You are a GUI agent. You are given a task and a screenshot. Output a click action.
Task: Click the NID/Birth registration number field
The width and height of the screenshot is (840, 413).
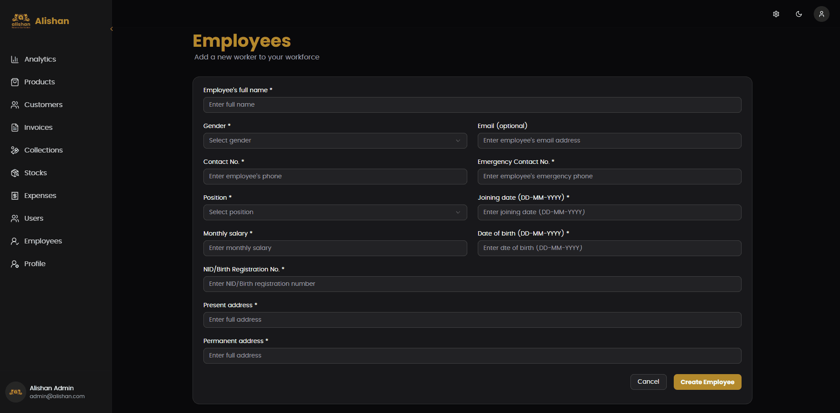[472, 284]
